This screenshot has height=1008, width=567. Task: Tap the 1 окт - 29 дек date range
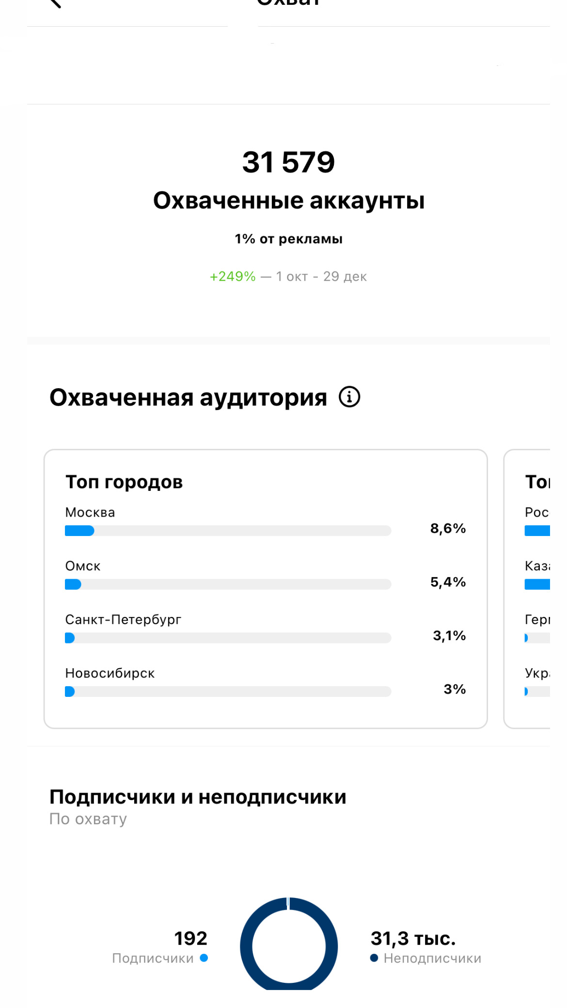[321, 277]
